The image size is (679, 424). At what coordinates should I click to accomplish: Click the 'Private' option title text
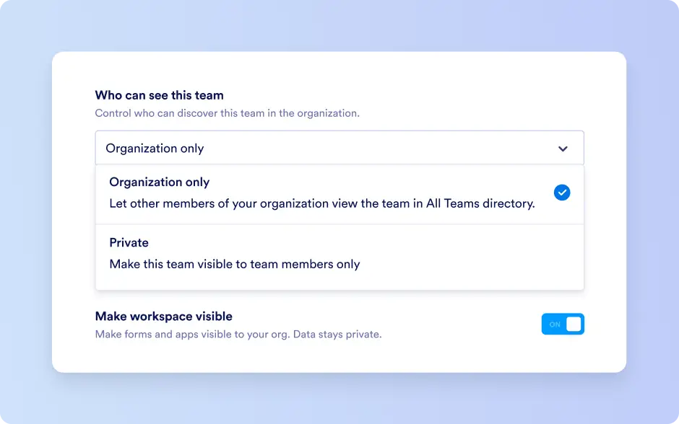129,243
